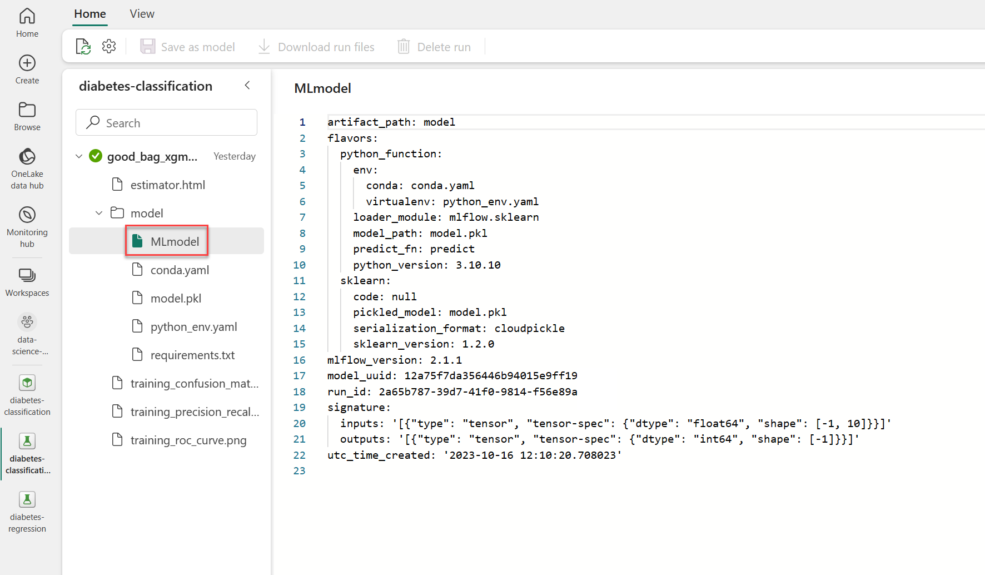Click Download run files text
Image resolution: width=985 pixels, height=575 pixels.
(326, 47)
